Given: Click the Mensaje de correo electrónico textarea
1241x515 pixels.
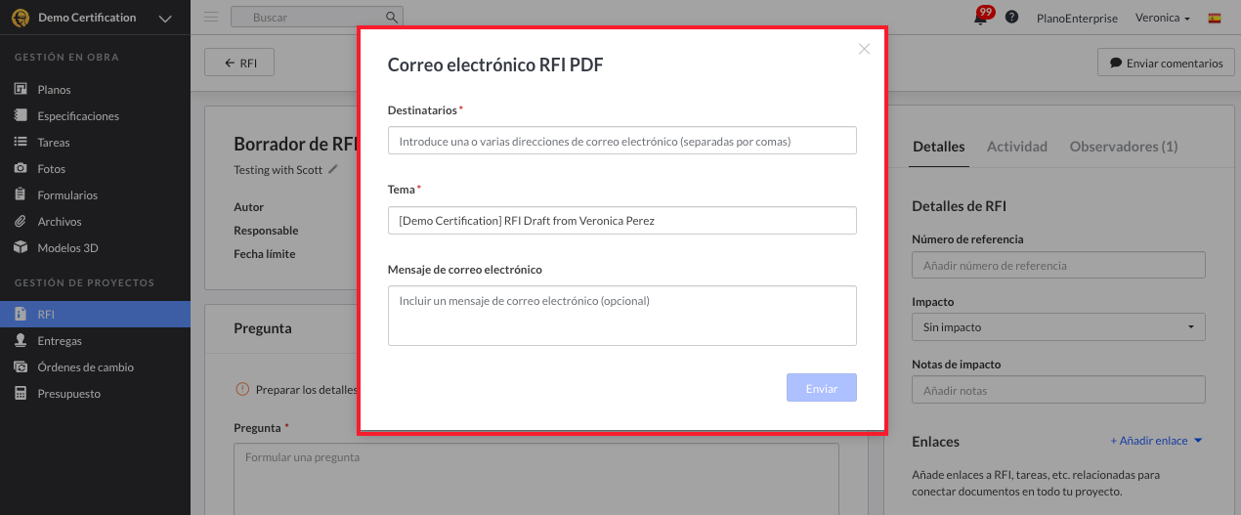Looking at the screenshot, I should (x=621, y=316).
